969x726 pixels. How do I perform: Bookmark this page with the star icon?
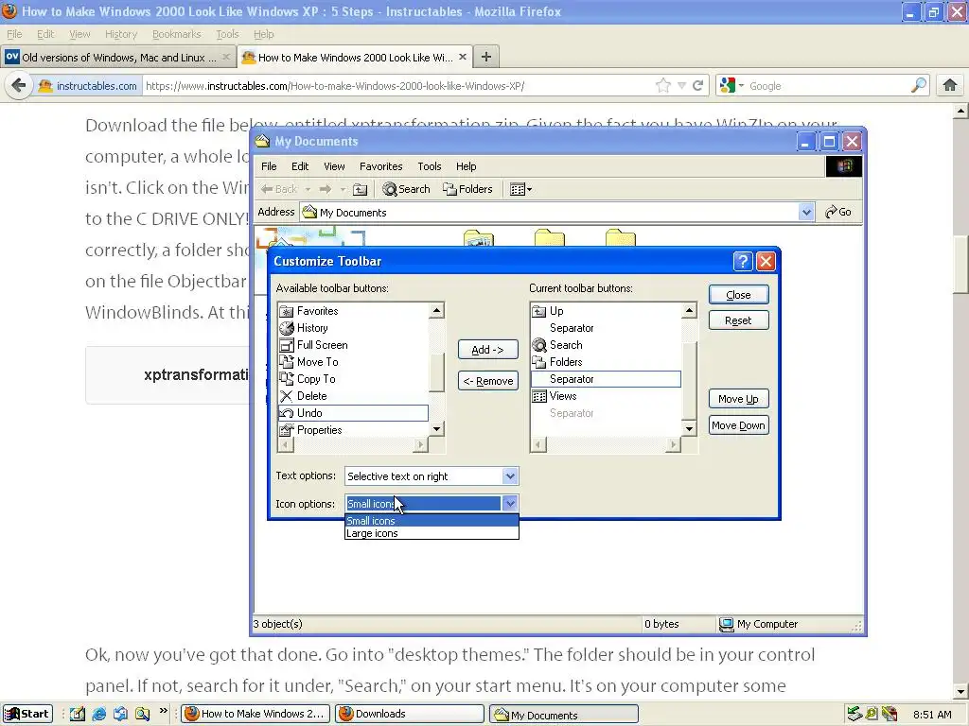pos(663,86)
